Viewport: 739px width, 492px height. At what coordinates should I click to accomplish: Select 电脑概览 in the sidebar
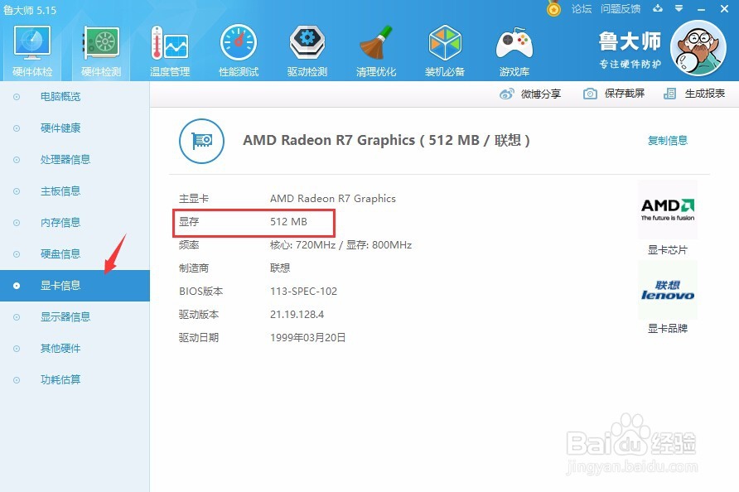(x=75, y=97)
